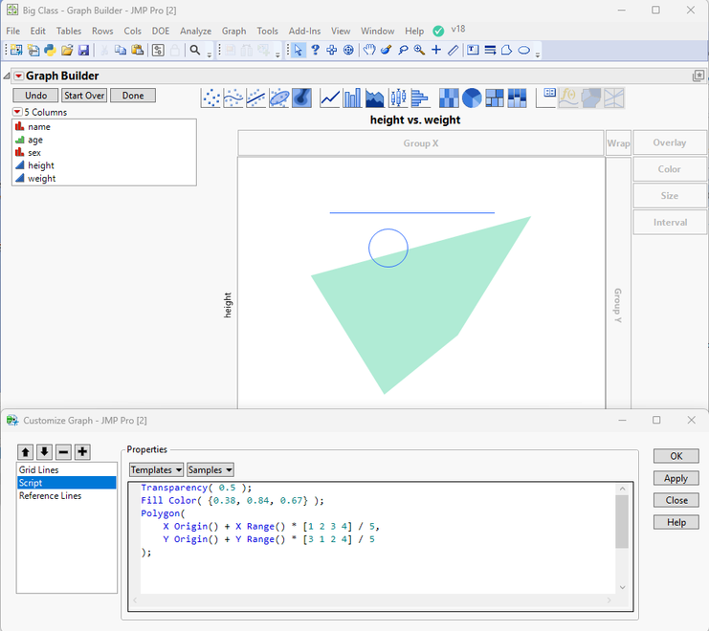Open the Templates dropdown
Image resolution: width=709 pixels, height=631 pixels.
157,469
